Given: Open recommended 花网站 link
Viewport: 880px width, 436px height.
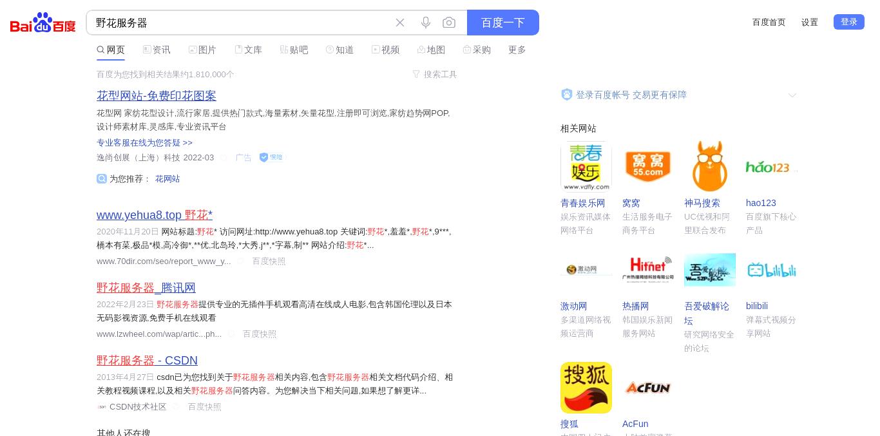Looking at the screenshot, I should coord(167,178).
